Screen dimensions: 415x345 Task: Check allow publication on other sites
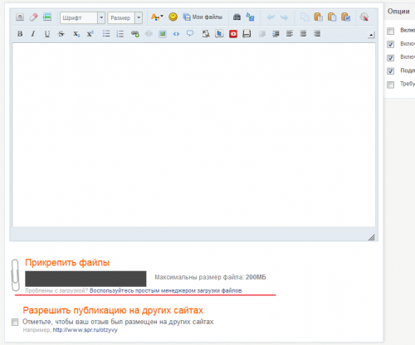point(15,322)
